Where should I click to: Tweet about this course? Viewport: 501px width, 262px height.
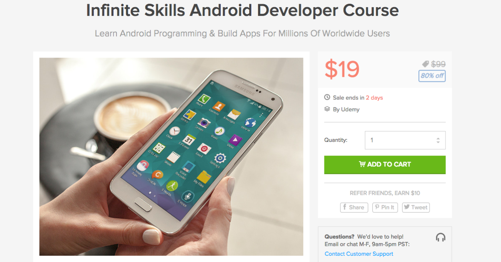pyautogui.click(x=416, y=207)
